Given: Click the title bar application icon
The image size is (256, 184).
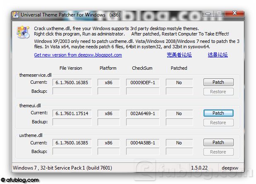Looking at the screenshot, I should (15, 15).
